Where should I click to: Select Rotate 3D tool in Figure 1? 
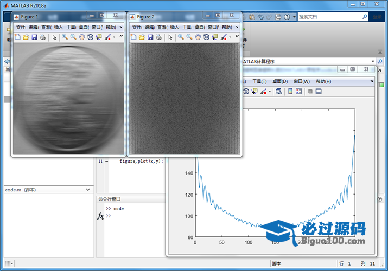click(x=90, y=37)
